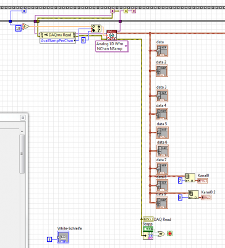Click the red loop stop condition terminal
The width and height of the screenshot is (225, 248).
coord(169,234)
